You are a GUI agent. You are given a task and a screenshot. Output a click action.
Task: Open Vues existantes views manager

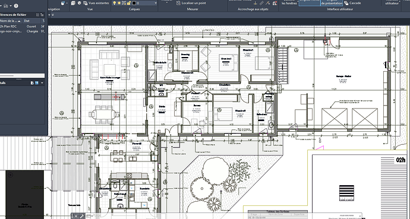[96, 3]
